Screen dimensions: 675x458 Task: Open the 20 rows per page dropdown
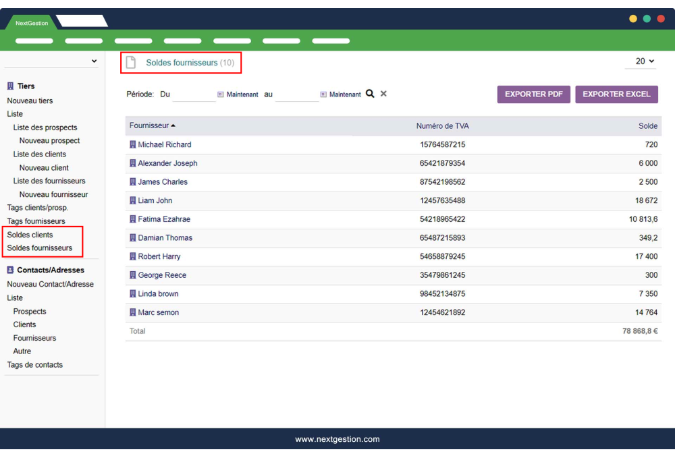coord(645,61)
